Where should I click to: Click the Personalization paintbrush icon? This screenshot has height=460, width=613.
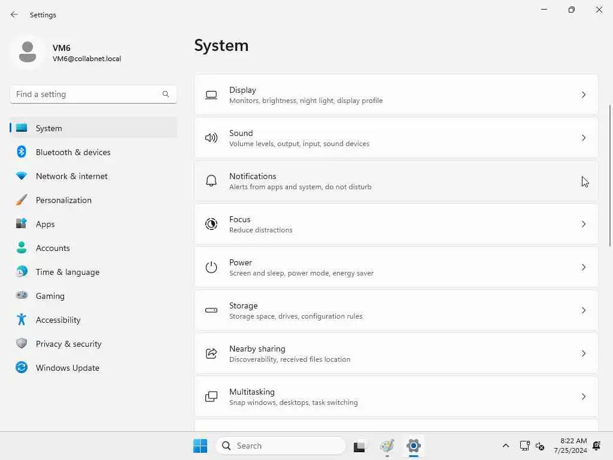point(22,200)
